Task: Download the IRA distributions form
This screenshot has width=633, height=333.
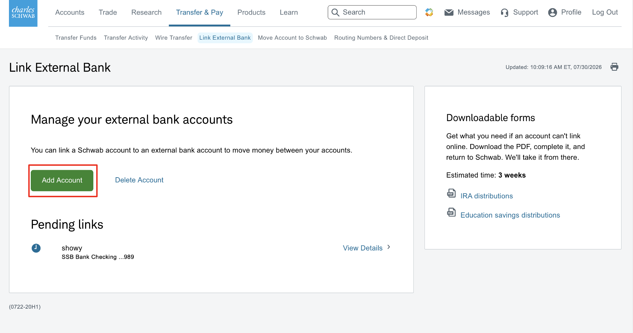Action: [486, 196]
